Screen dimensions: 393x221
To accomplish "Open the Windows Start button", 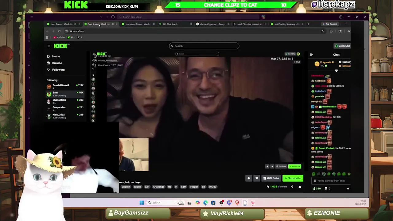I will tap(142, 203).
